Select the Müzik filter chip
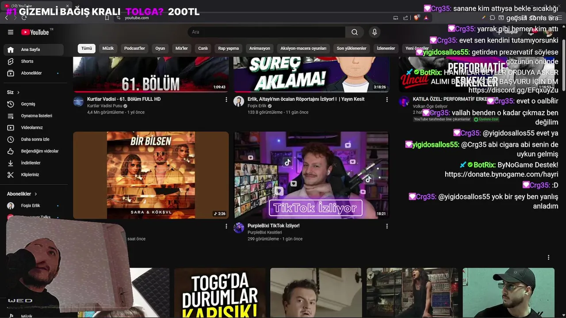 108,49
